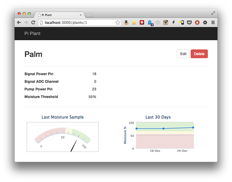This screenshot has width=232, height=182.
Task: Open the Amazon extension icon
Action: [126, 22]
